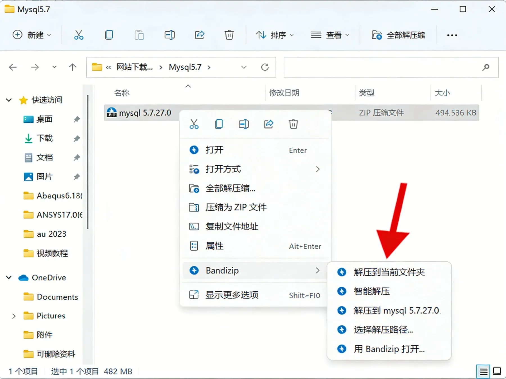Image resolution: width=506 pixels, height=379 pixels.
Task: Open the 下载 folder in quick access
Action: [44, 138]
